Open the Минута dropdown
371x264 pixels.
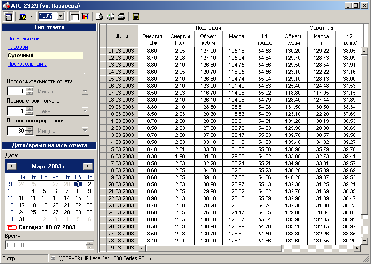tap(85, 130)
